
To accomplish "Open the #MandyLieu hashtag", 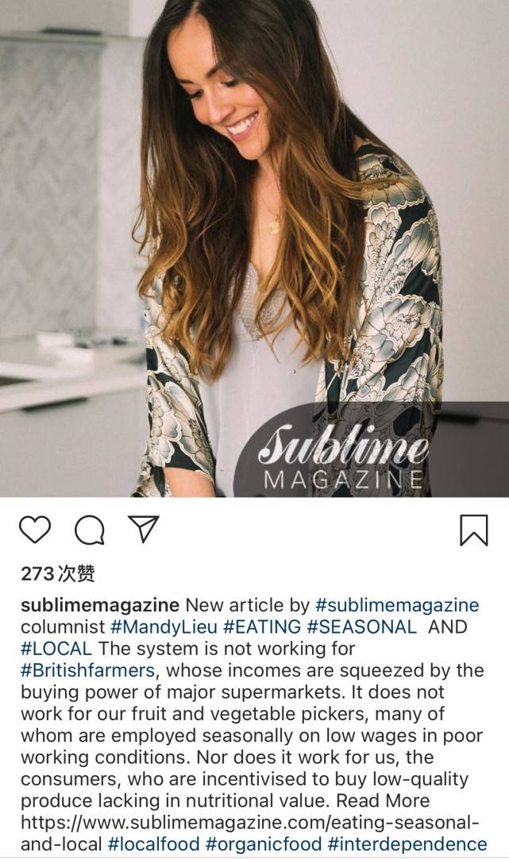I will coord(164,627).
